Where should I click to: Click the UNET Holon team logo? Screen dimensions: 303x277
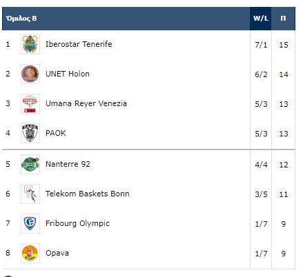pos(30,74)
